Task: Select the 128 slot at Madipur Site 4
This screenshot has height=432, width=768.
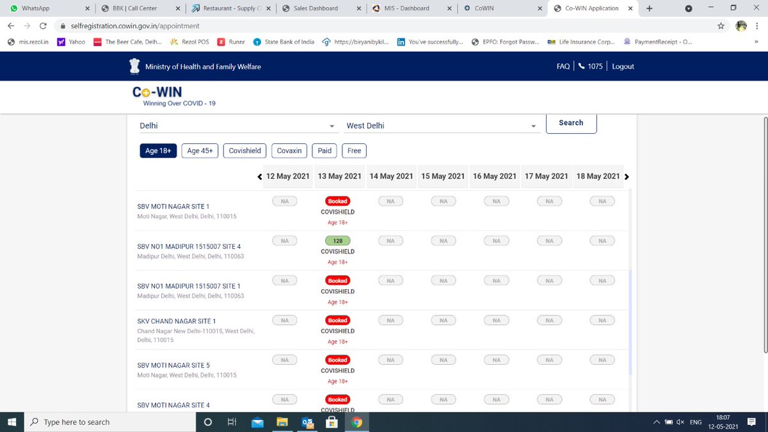Action: click(337, 241)
